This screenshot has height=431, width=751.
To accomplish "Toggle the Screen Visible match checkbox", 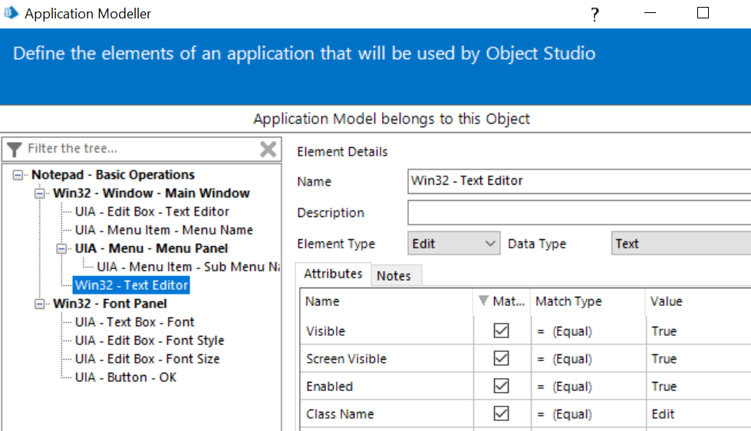I will coord(502,359).
